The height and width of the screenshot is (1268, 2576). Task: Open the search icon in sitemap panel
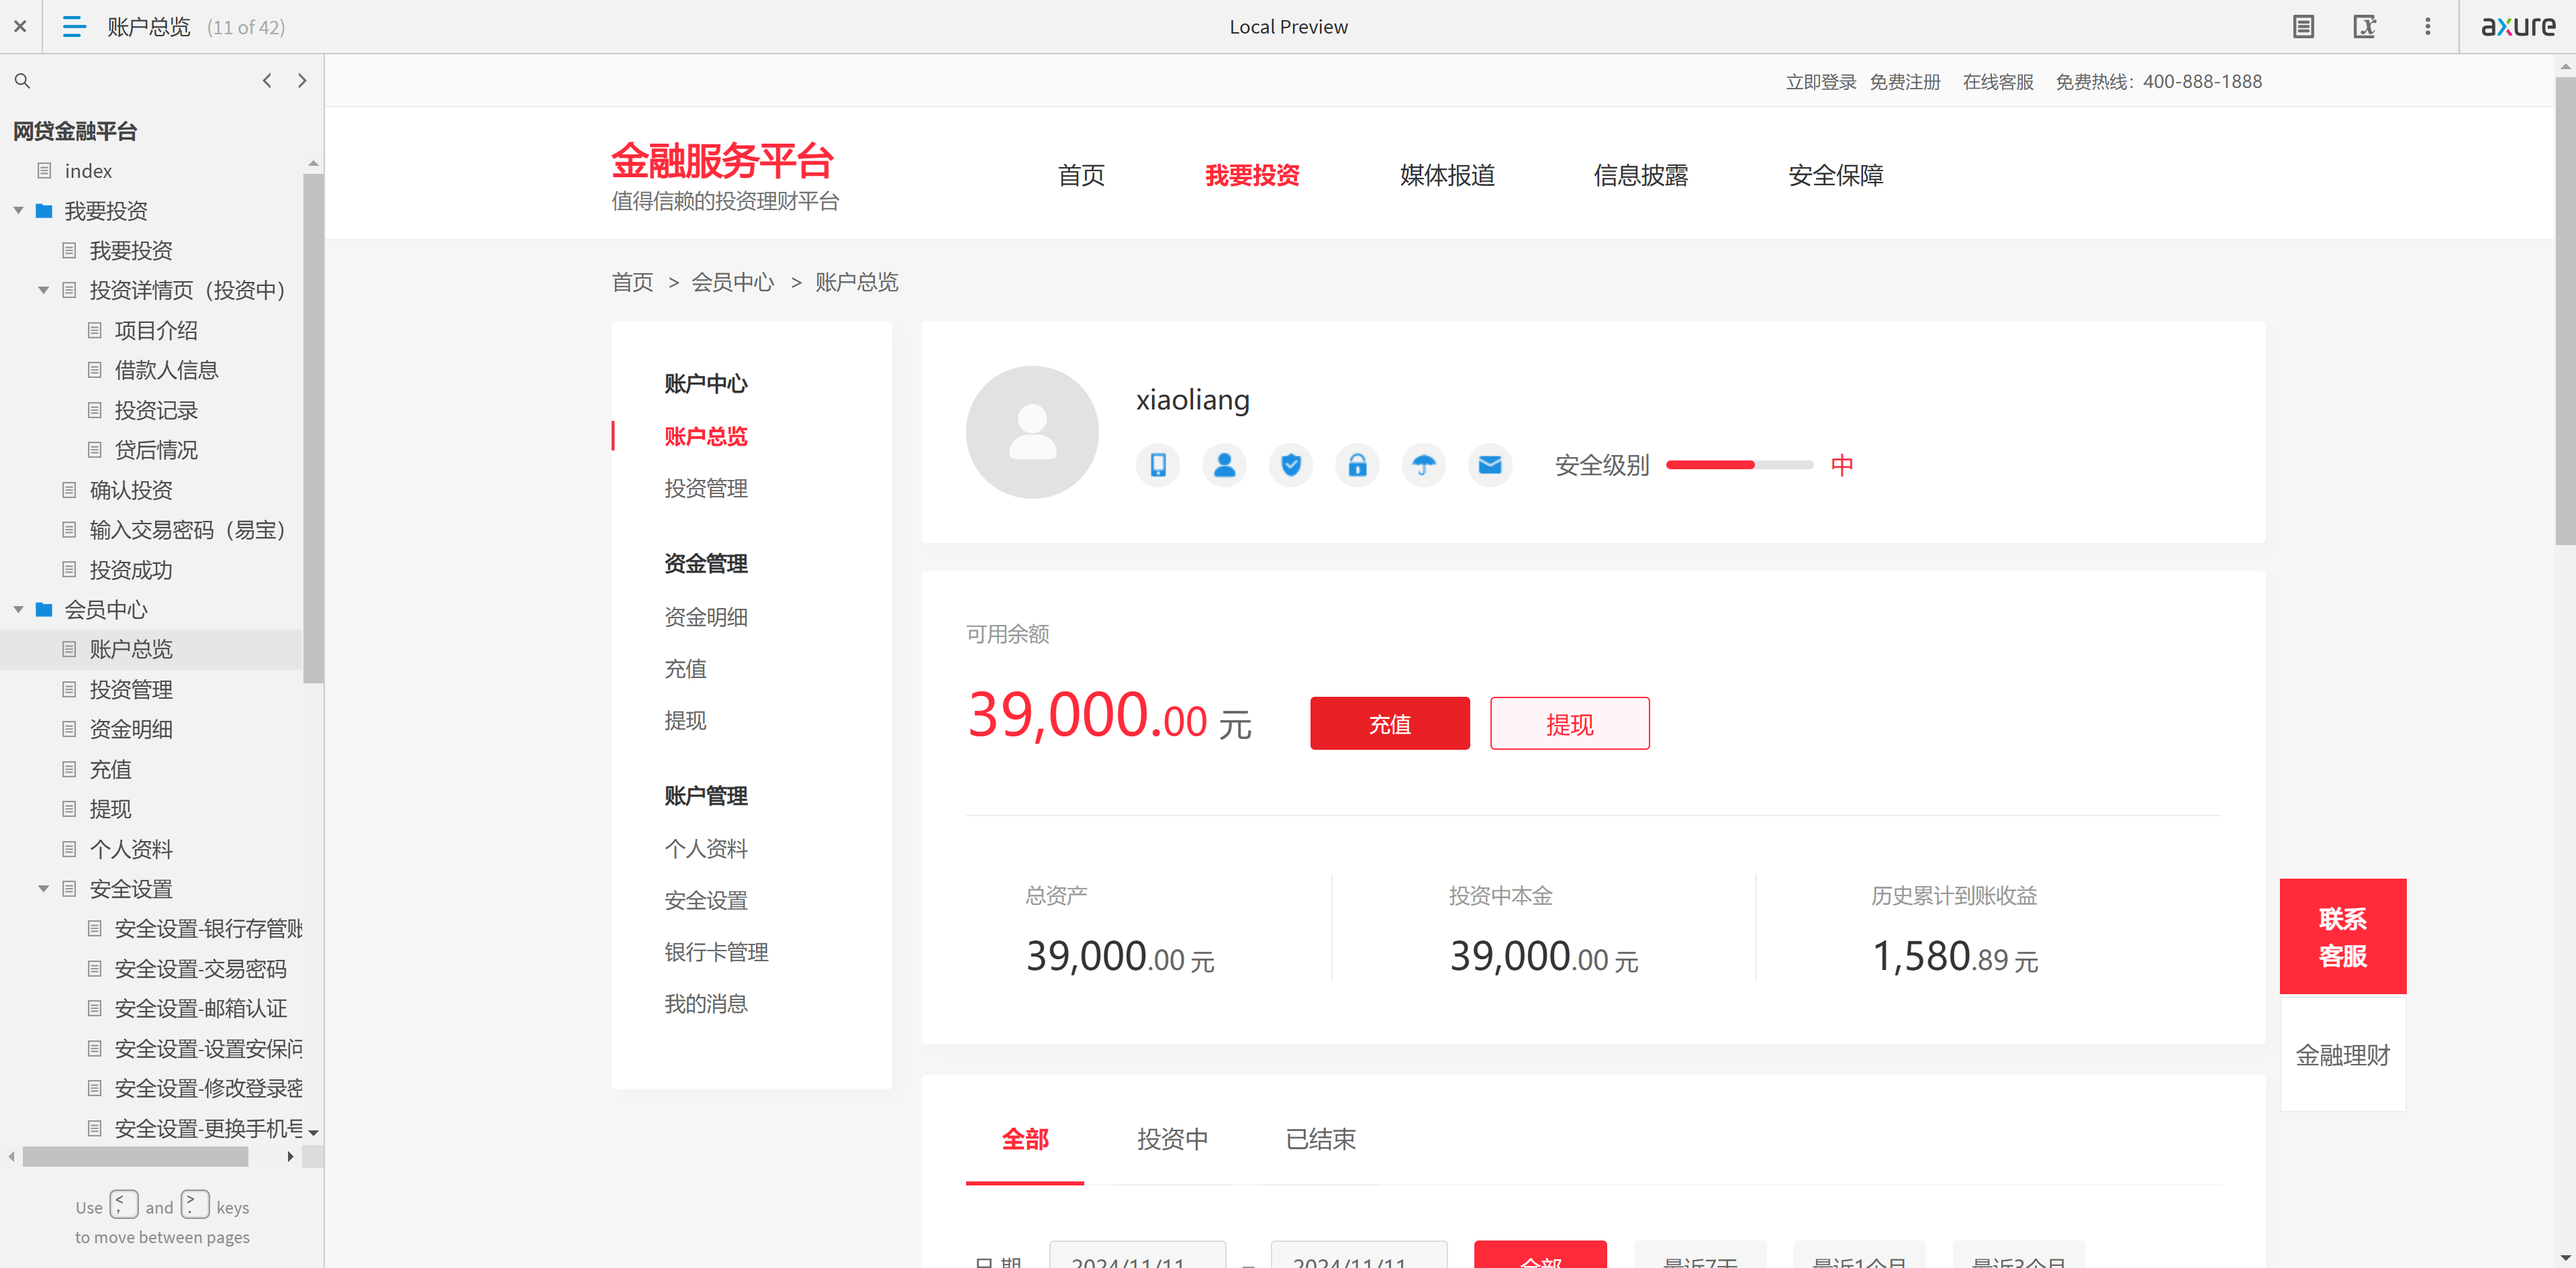pyautogui.click(x=22, y=81)
